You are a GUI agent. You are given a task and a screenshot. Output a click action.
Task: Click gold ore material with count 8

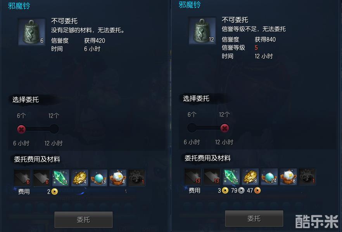click(x=250, y=177)
